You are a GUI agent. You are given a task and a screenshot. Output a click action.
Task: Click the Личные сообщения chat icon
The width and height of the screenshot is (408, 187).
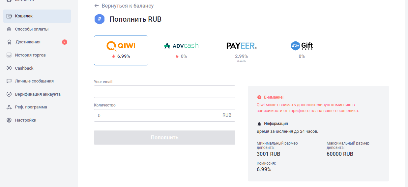pos(9,81)
